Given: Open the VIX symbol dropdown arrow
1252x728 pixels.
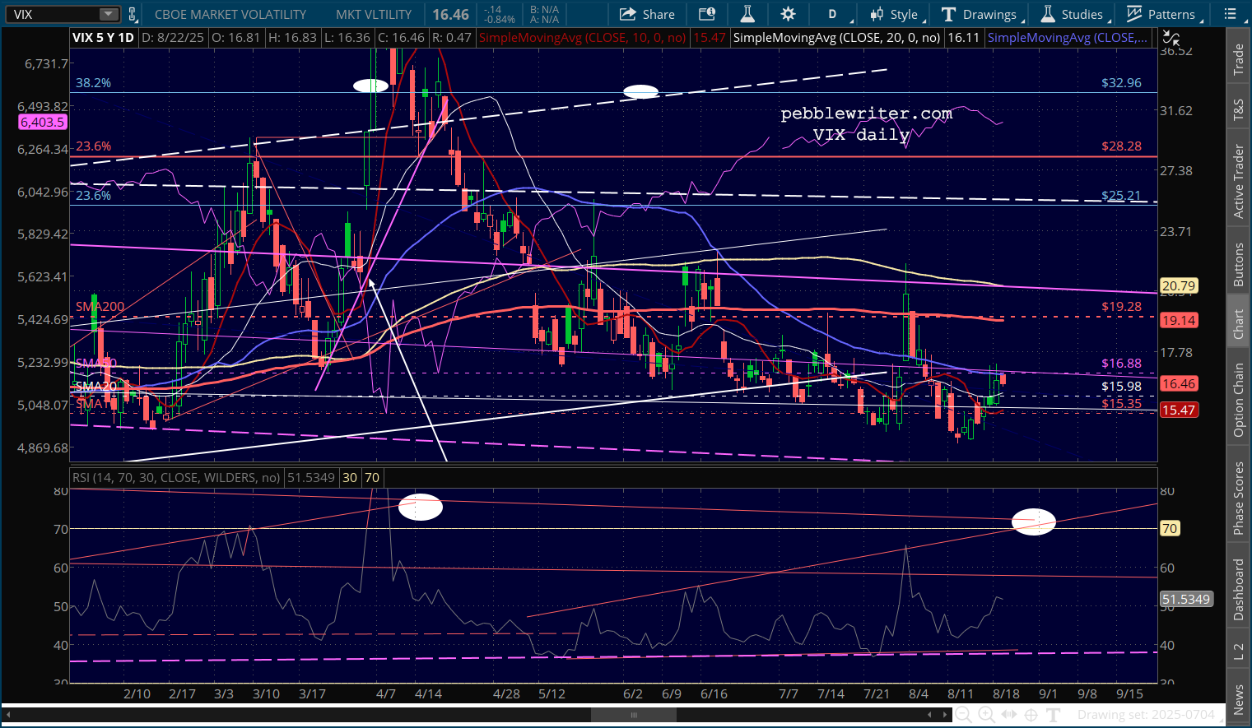Looking at the screenshot, I should [x=109, y=14].
